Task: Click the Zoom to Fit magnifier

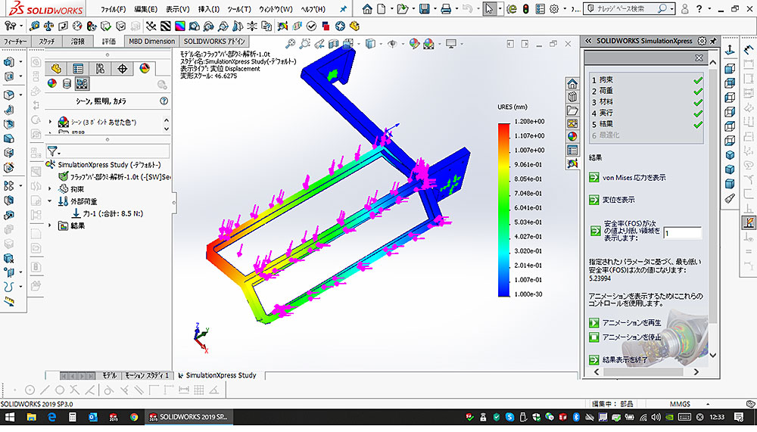Action: [290, 44]
